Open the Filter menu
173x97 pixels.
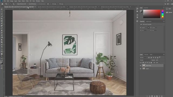click(x=27, y=1)
